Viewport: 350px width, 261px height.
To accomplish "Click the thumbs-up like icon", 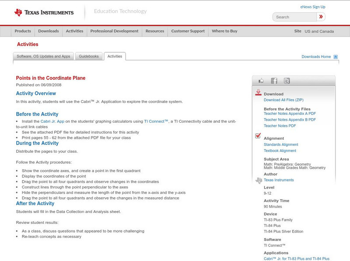I will [x=261, y=81].
